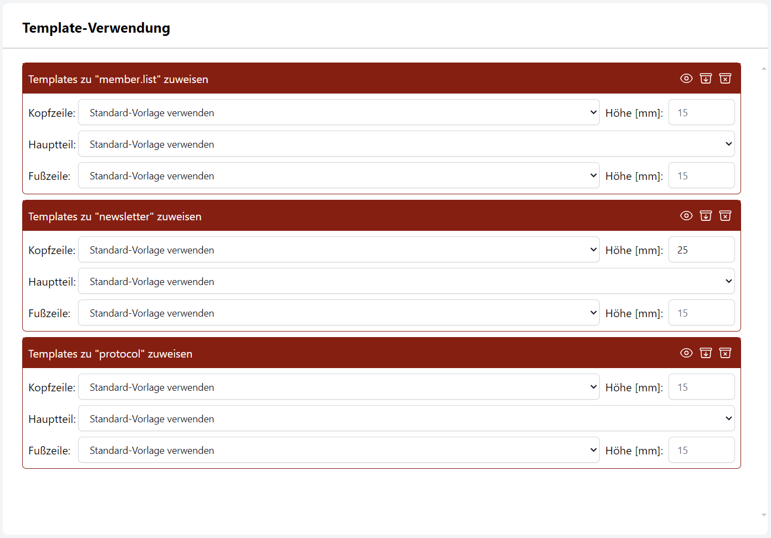Click archive-x icon in newsletter header
Screen dimensions: 771x538
click(x=725, y=216)
